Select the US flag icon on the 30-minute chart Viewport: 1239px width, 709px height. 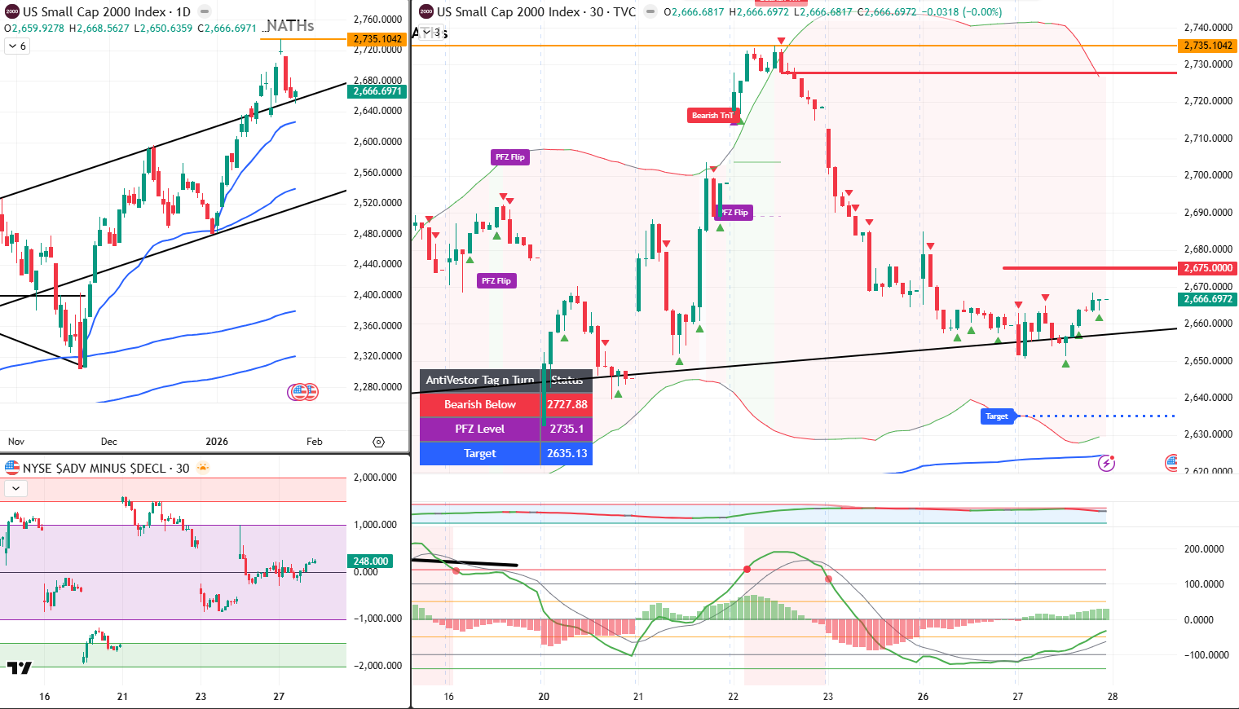pos(1171,462)
